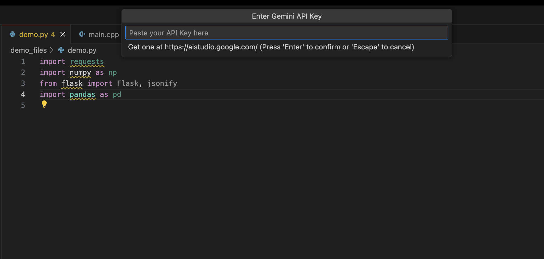Click the flask module name on line 3
Image resolution: width=544 pixels, height=259 pixels.
(72, 83)
